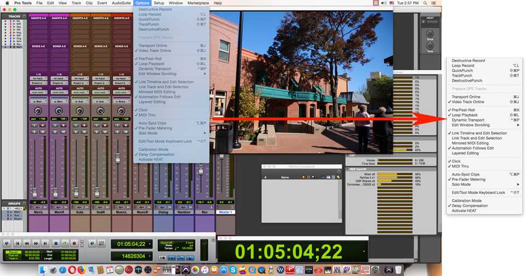
Task: Click the pan knob on MainL channel
Action: pos(38,111)
